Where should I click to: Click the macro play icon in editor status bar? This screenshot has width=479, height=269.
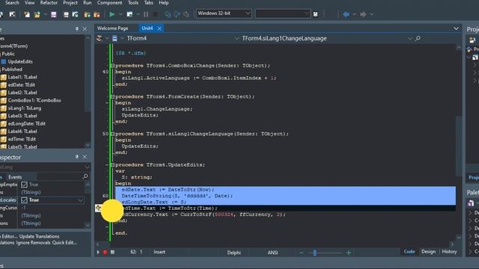pos(98,253)
